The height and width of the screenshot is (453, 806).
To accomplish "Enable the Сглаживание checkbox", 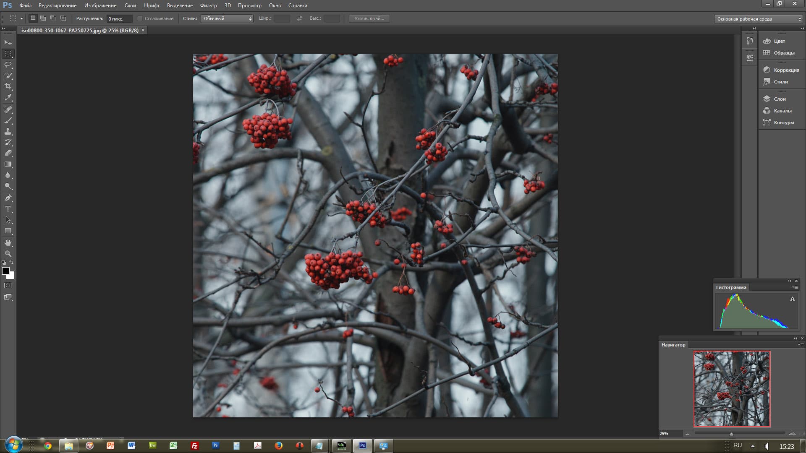I will (x=140, y=18).
